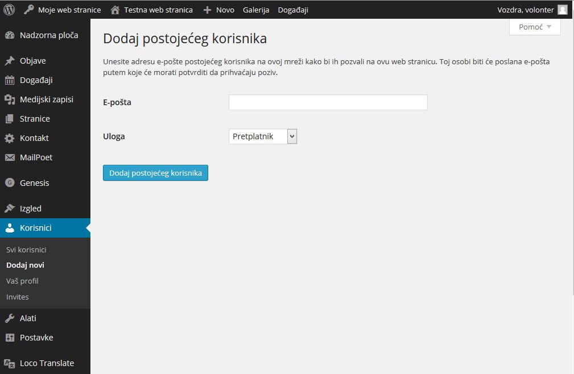This screenshot has width=574, height=374.
Task: Click the E-pošta field label
Action: tap(117, 102)
